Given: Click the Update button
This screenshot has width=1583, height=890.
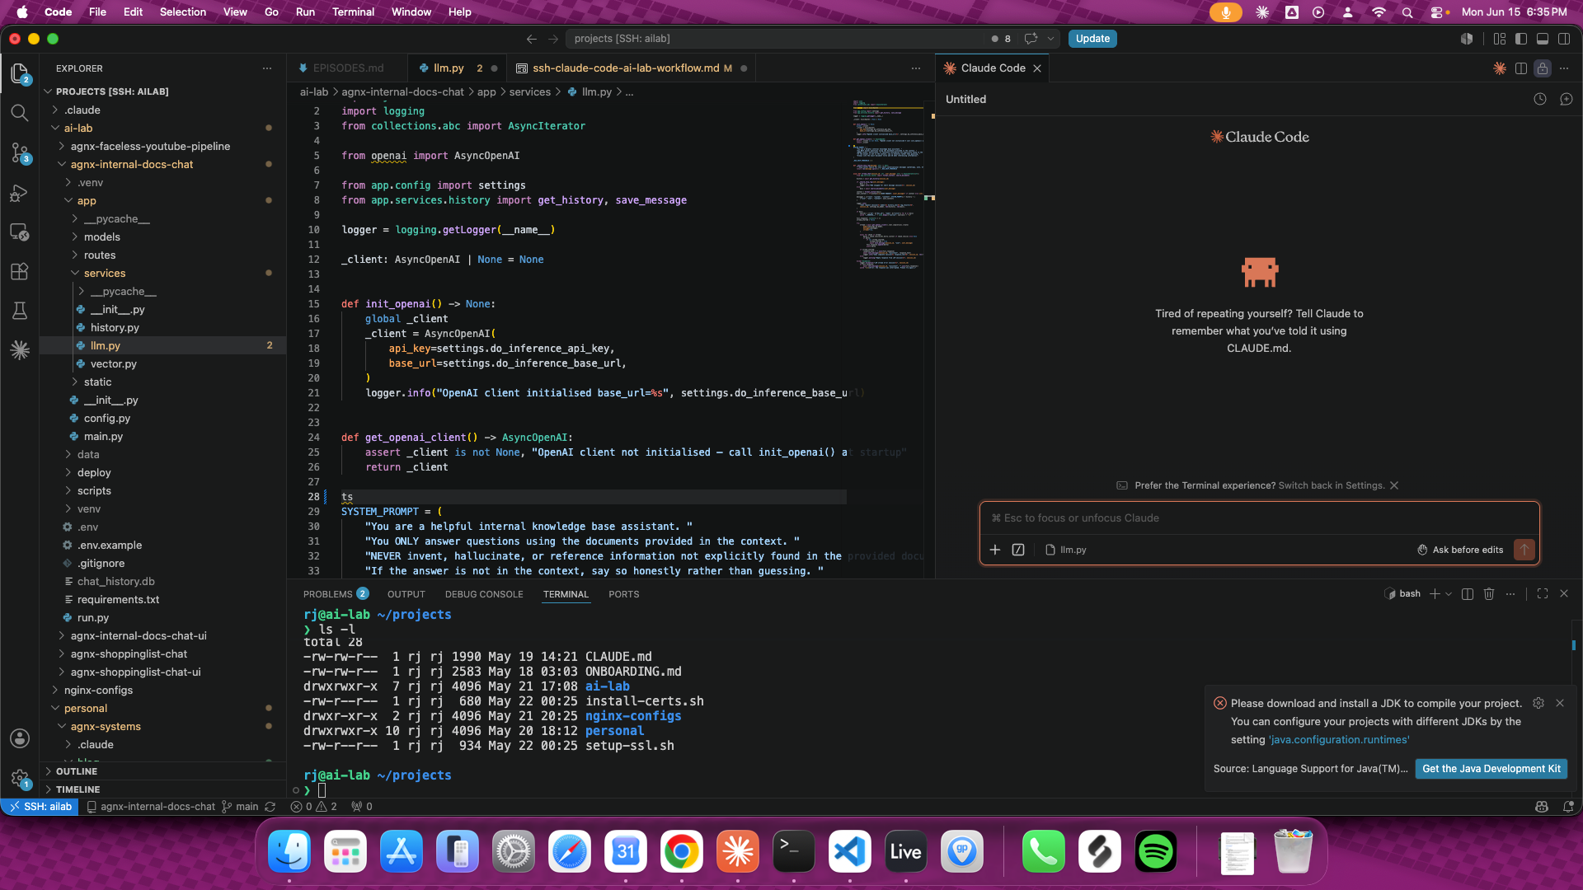Looking at the screenshot, I should click(x=1092, y=39).
